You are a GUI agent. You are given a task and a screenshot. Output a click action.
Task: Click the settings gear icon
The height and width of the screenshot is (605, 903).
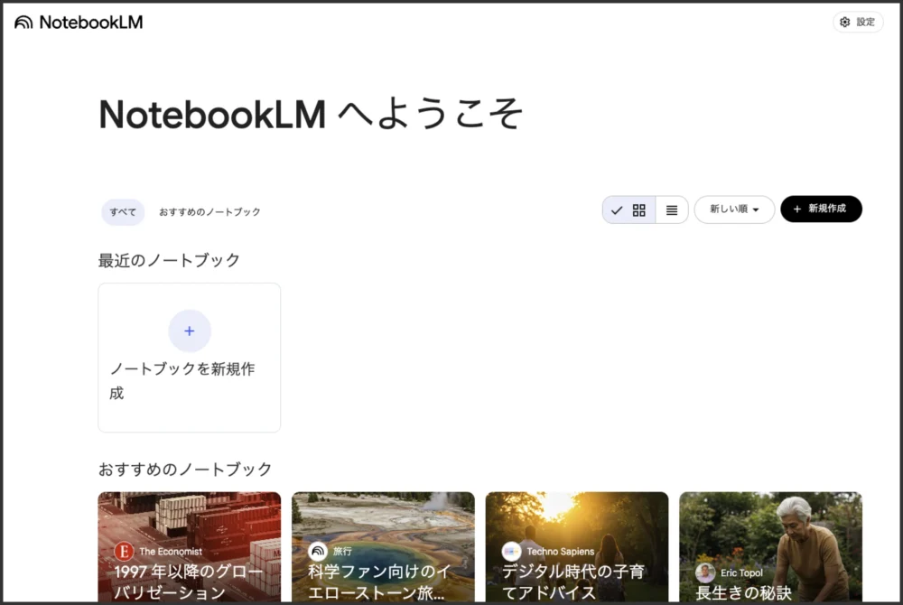pyautogui.click(x=844, y=23)
